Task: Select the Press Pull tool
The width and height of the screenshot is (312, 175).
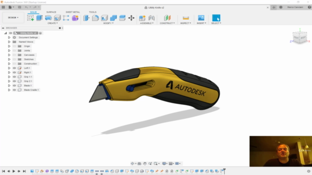Action: [86, 18]
